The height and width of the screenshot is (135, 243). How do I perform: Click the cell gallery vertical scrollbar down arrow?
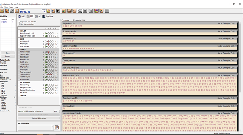240,130
